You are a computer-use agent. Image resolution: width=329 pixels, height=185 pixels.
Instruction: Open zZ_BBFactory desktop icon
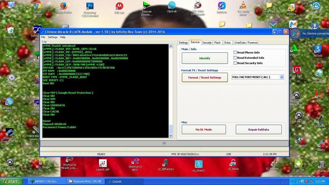(x=166, y=165)
